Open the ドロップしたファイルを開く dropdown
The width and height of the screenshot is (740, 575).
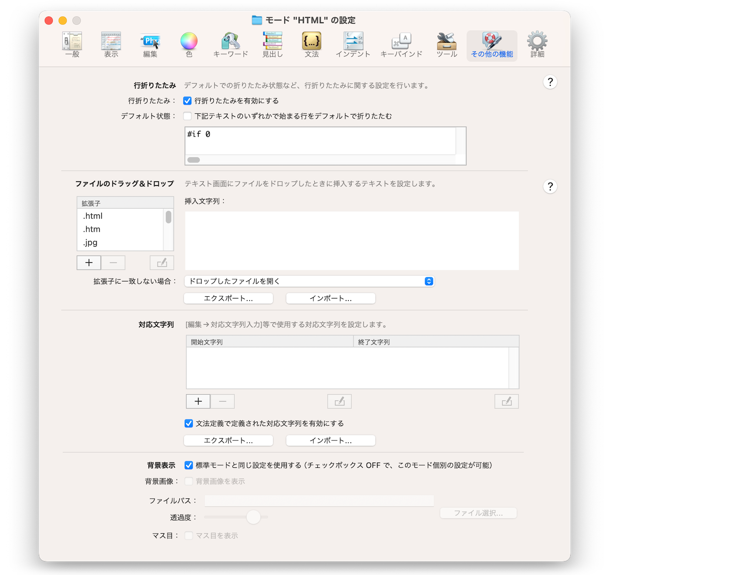tap(309, 281)
